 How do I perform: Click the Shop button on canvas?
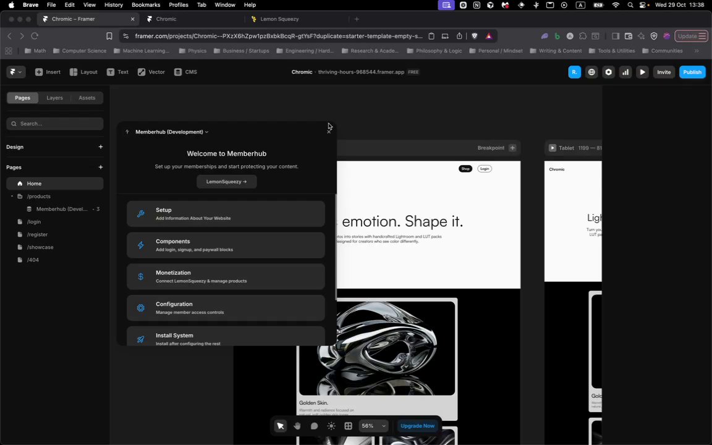(465, 169)
